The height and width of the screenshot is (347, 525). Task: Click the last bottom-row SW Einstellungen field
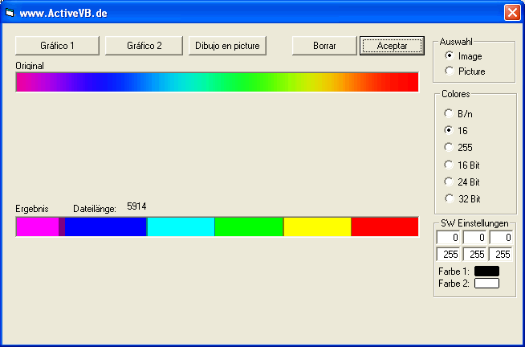(x=501, y=255)
